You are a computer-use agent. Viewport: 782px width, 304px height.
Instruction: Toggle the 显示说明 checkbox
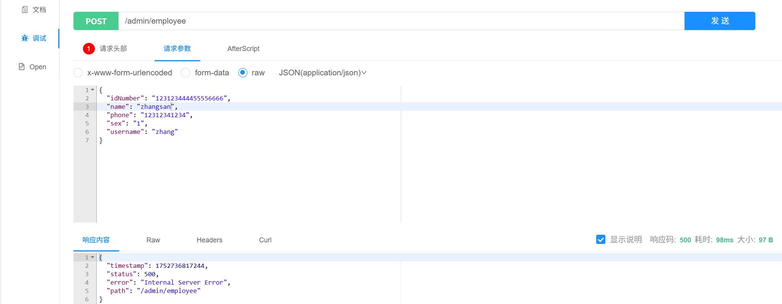600,240
